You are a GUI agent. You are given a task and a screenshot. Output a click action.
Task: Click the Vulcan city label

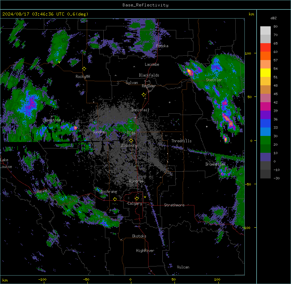point(183,267)
